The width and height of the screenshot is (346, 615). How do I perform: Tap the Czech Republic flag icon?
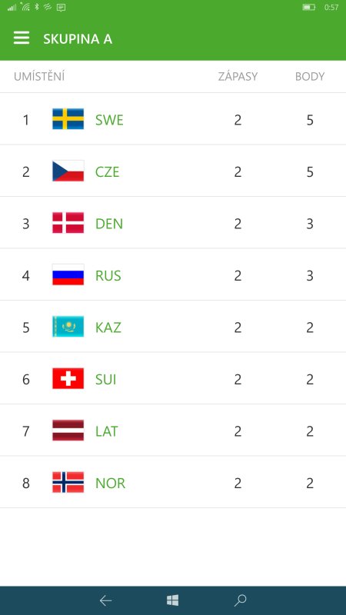tap(68, 171)
